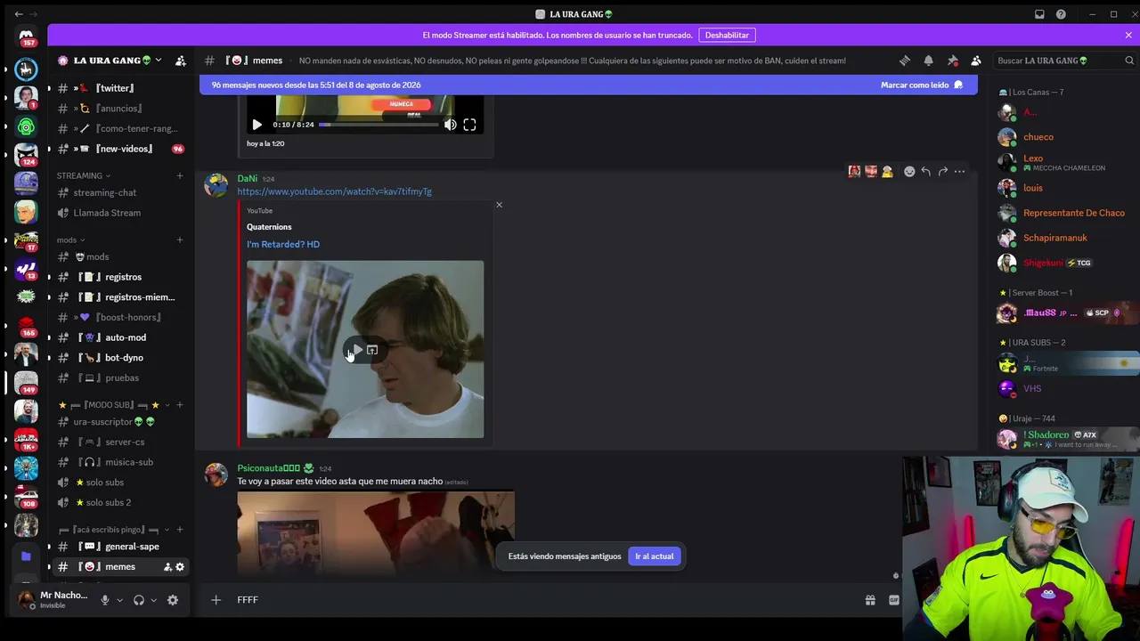
Task: Forward DaNi's message
Action: coord(943,172)
